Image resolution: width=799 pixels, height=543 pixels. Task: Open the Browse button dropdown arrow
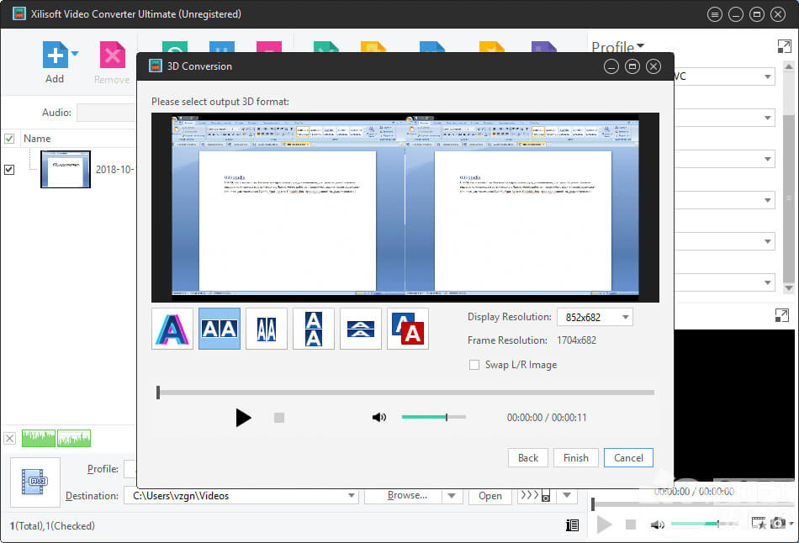pos(452,496)
